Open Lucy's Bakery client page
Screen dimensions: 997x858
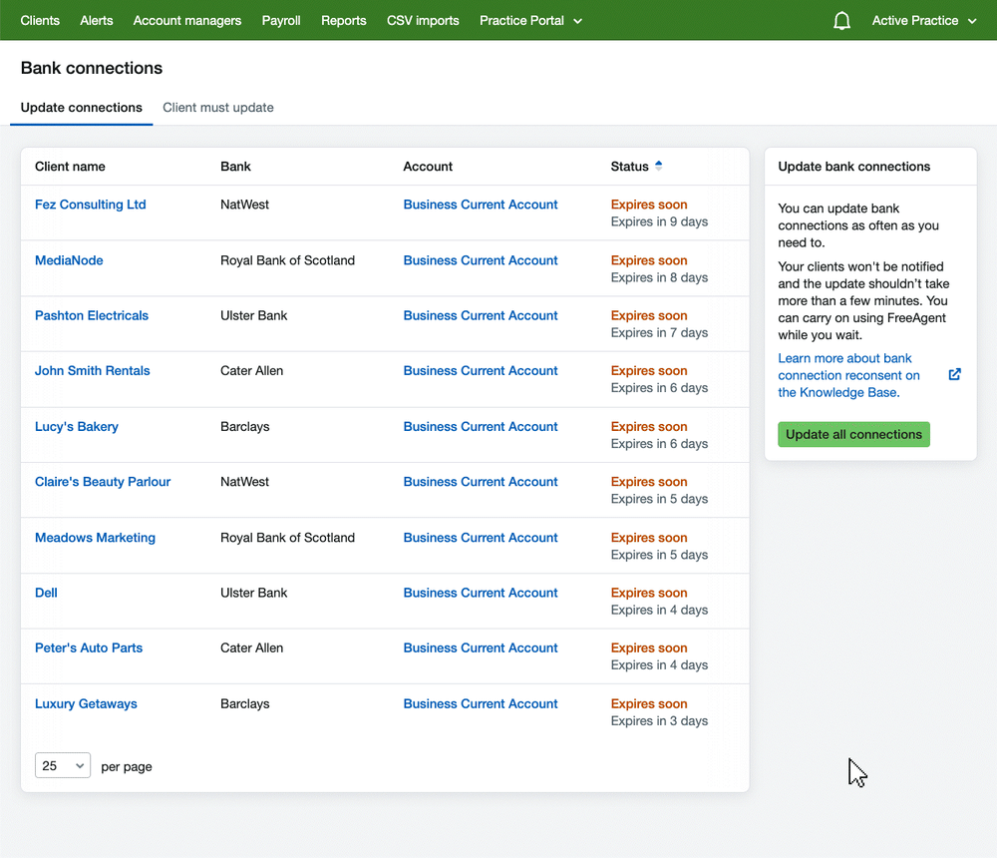click(x=77, y=427)
